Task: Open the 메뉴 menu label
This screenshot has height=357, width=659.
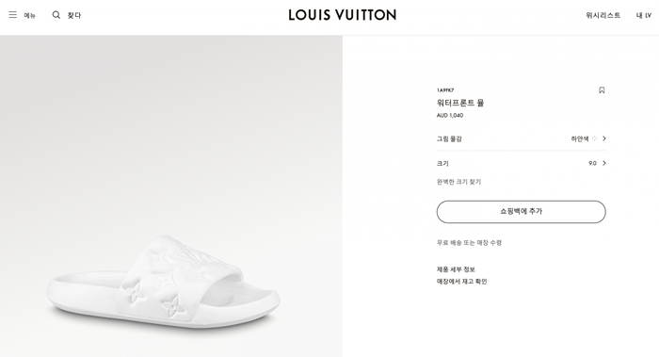Action: pos(29,16)
